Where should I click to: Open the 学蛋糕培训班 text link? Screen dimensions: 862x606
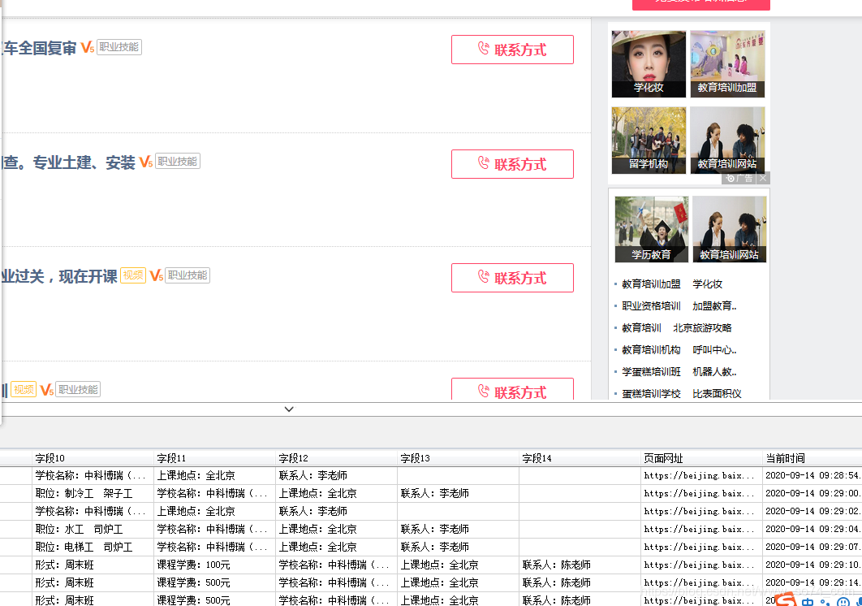(x=651, y=372)
